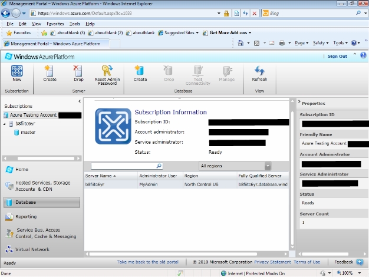Click the Server Name column header
Viewport: 369px width, 277px height.
(111, 176)
